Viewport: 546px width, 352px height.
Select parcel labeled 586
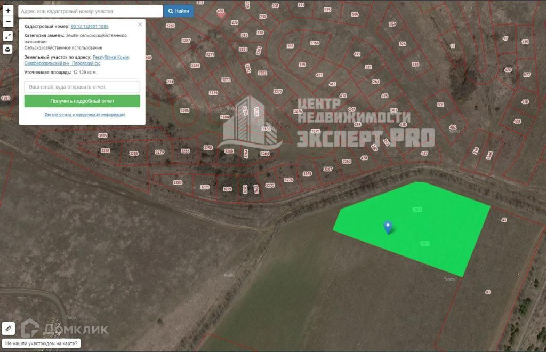(355, 14)
